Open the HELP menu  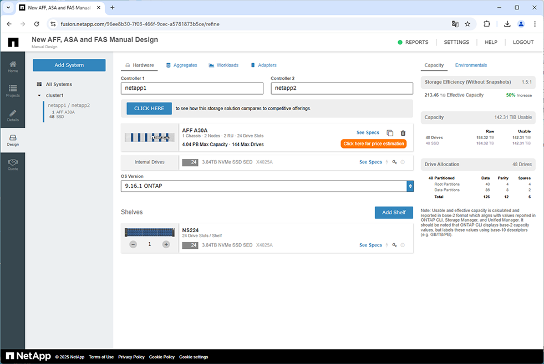tap(491, 42)
